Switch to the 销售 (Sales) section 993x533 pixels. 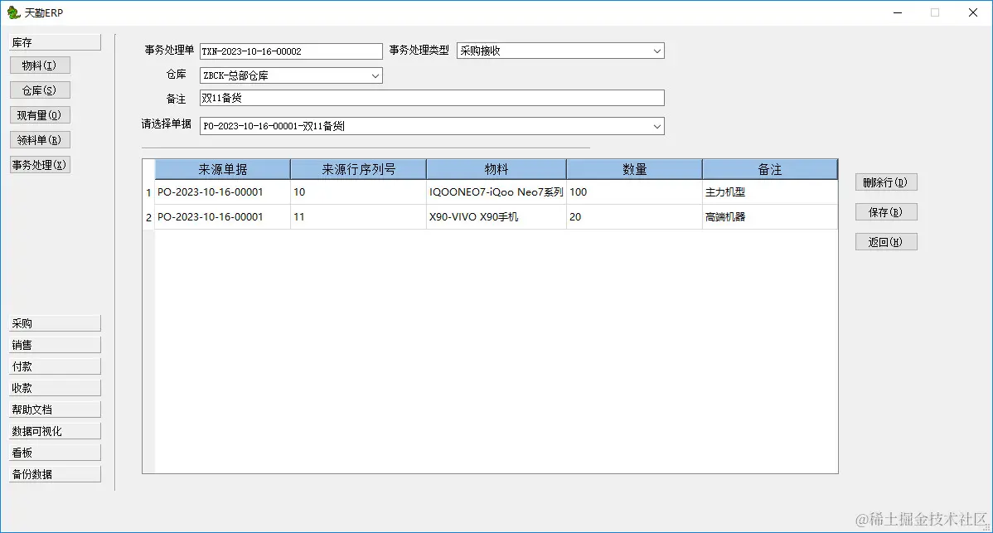pos(54,344)
